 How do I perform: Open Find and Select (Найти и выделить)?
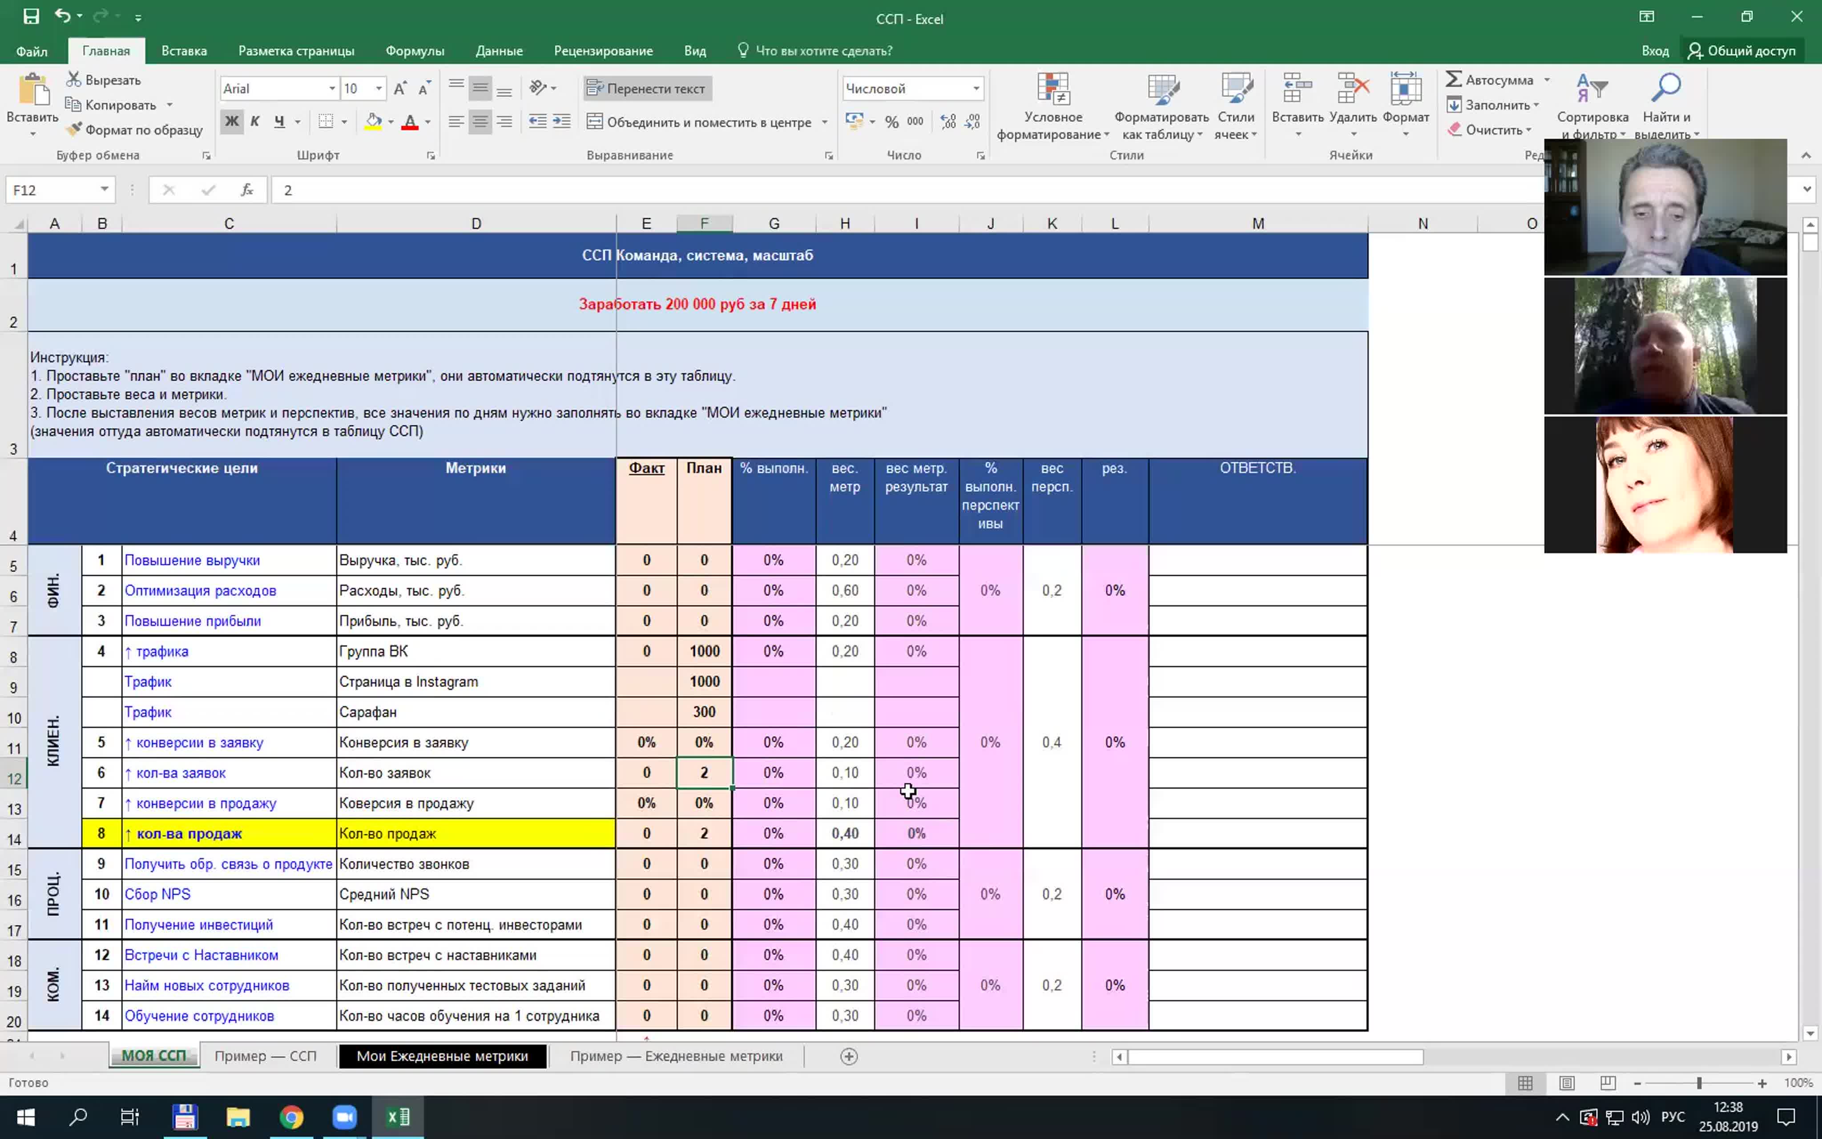pyautogui.click(x=1666, y=106)
